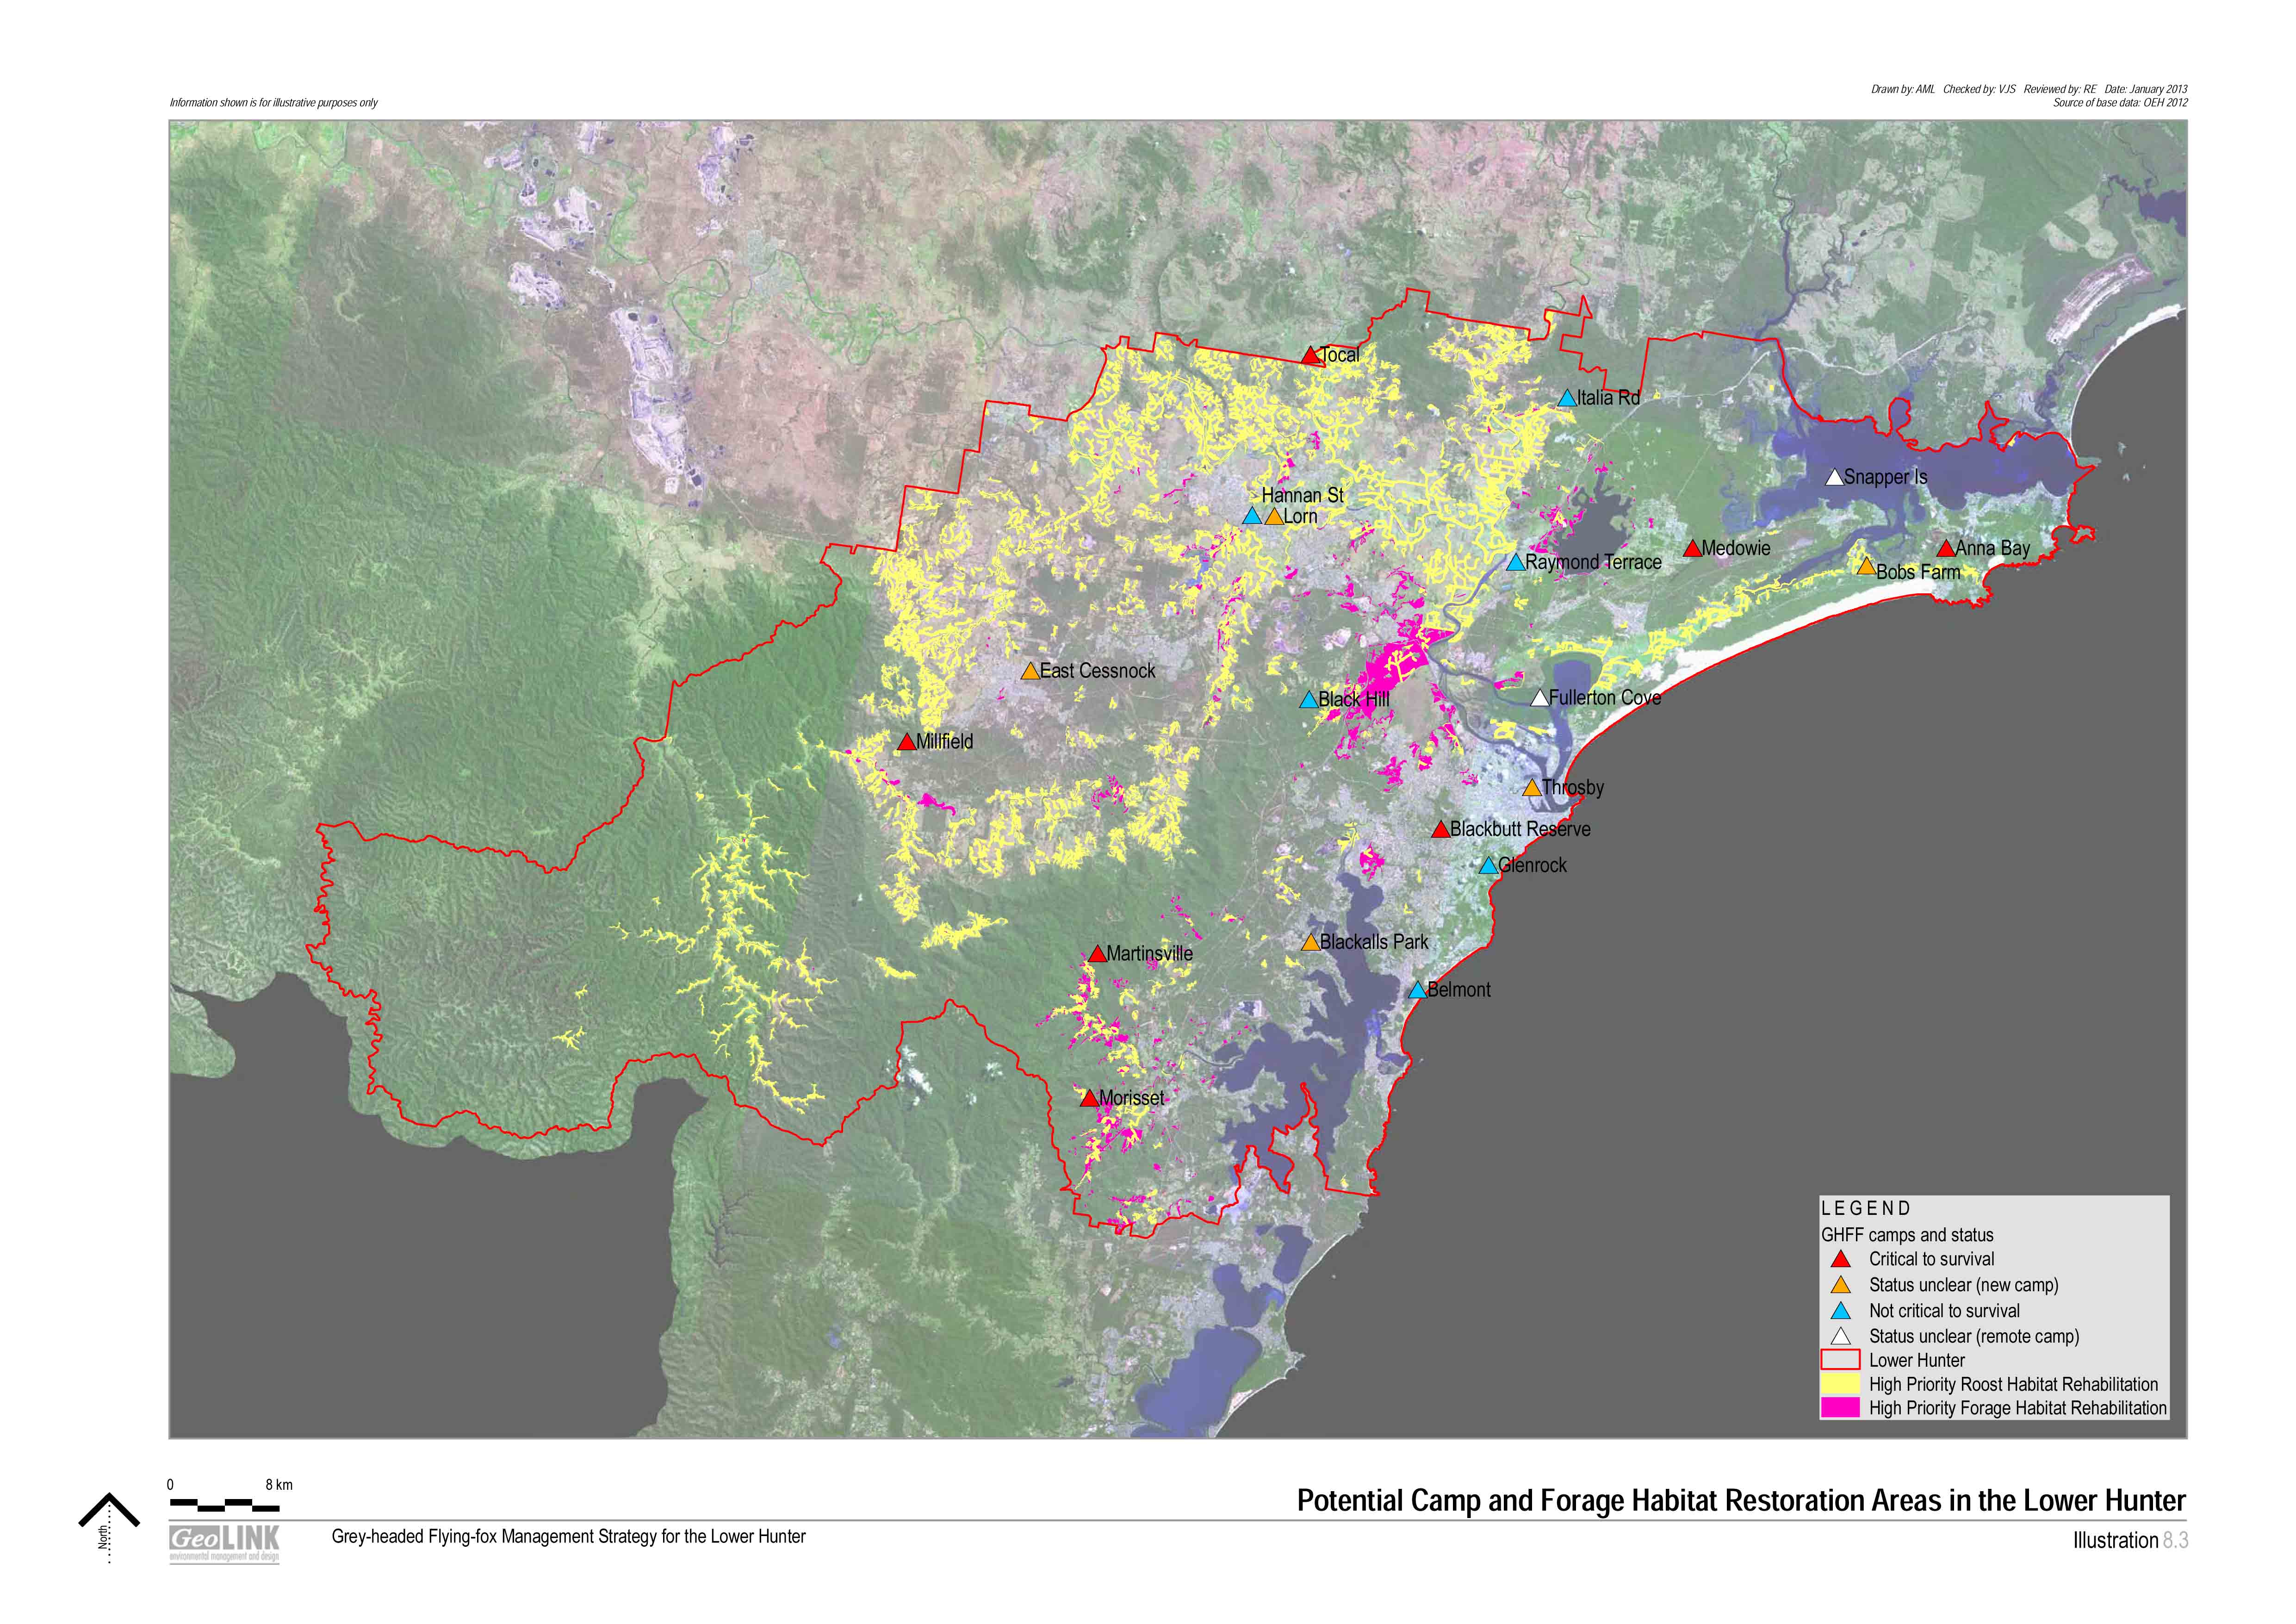The width and height of the screenshot is (2296, 1624).
Task: Click the magenta Forage Habitat legend swatch
Action: (1840, 1408)
